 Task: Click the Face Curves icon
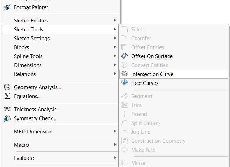pos(124,83)
